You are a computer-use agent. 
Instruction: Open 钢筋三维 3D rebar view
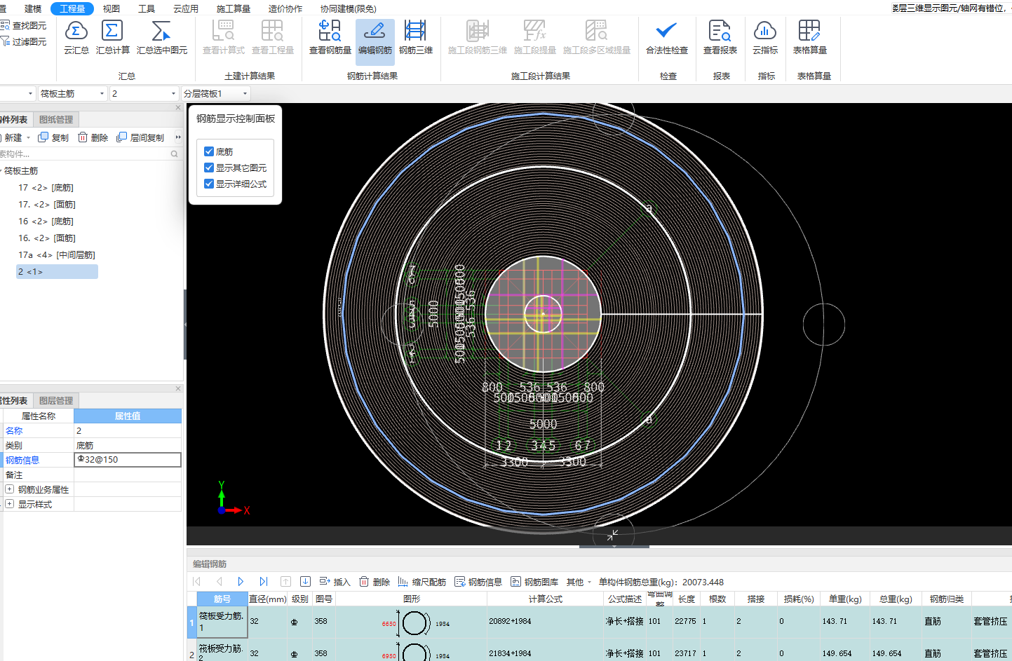pyautogui.click(x=416, y=38)
